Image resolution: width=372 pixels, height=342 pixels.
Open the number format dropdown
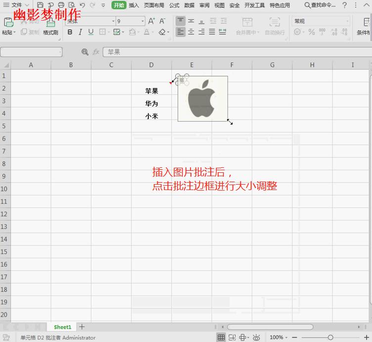347,21
